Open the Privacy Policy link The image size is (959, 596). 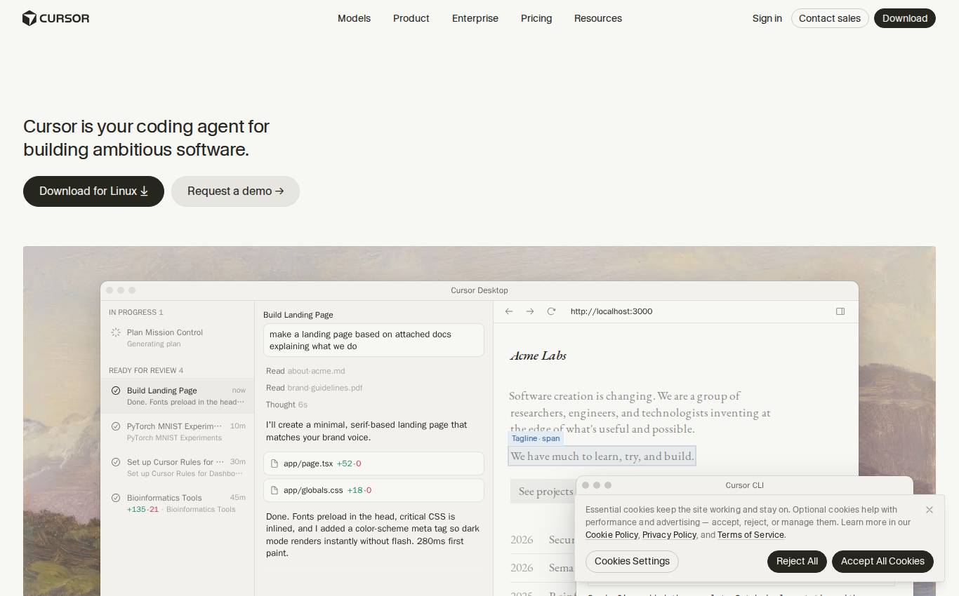click(669, 535)
